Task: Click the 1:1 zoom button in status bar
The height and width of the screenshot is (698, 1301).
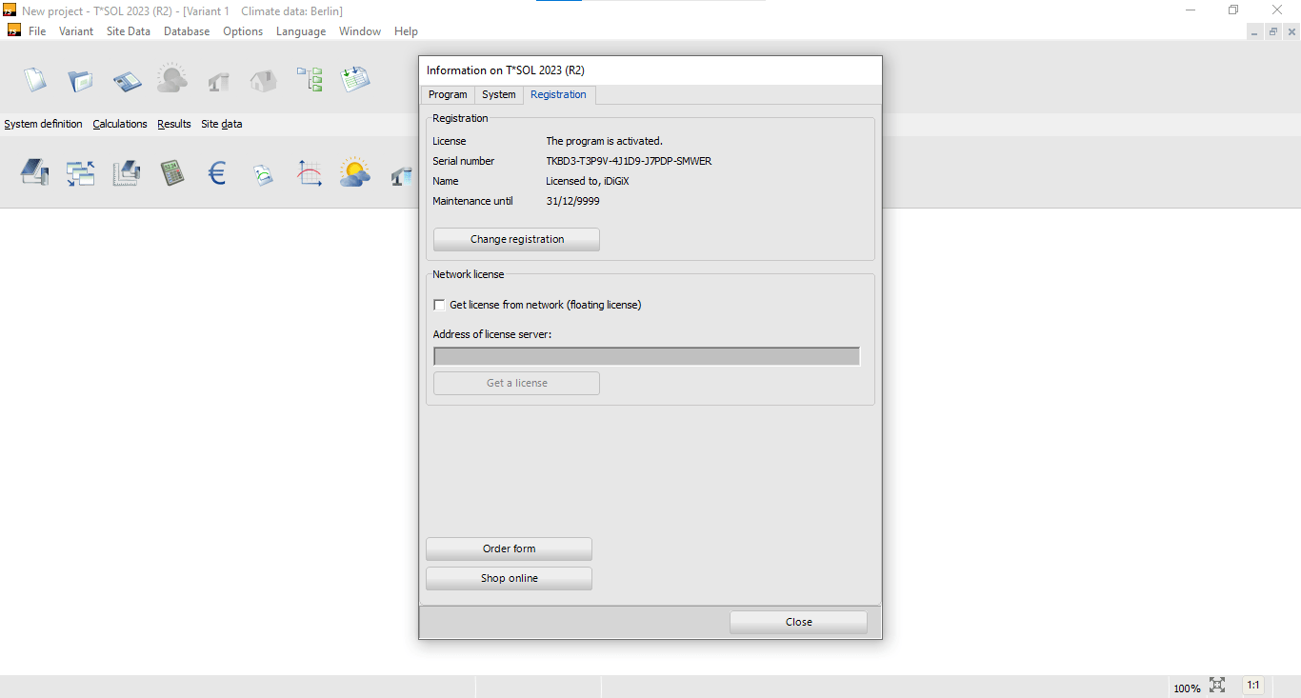Action: [x=1253, y=686]
